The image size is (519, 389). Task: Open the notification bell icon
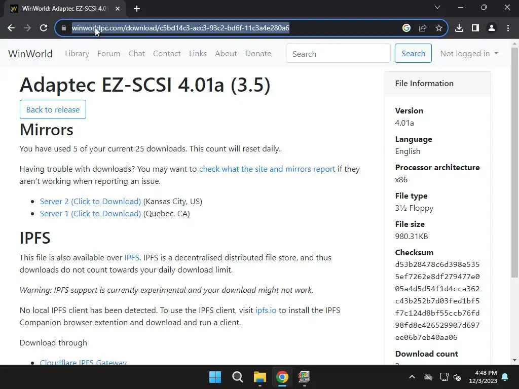pyautogui.click(x=505, y=377)
